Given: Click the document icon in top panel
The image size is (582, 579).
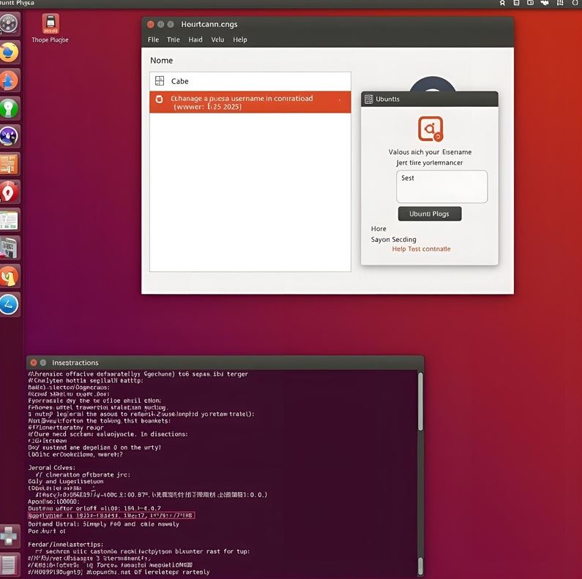Looking at the screenshot, I should point(516,3).
